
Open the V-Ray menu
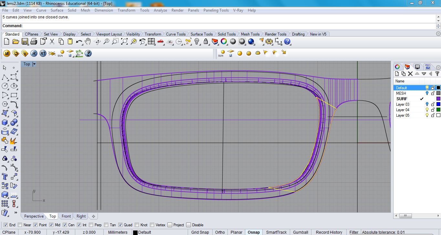tap(238, 10)
